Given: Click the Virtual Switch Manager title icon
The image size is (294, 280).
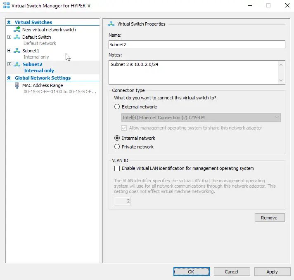Looking at the screenshot, I should point(6,5).
